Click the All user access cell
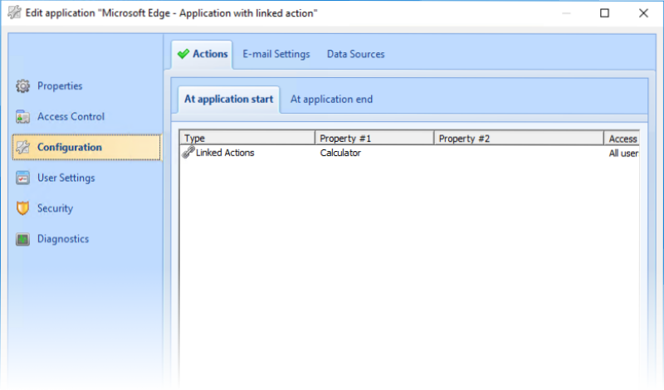This screenshot has height=390, width=664. tap(622, 153)
